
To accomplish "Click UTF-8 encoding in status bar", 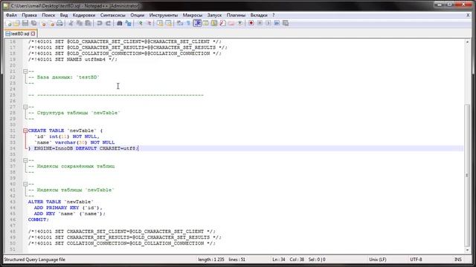I will click(x=416, y=260).
